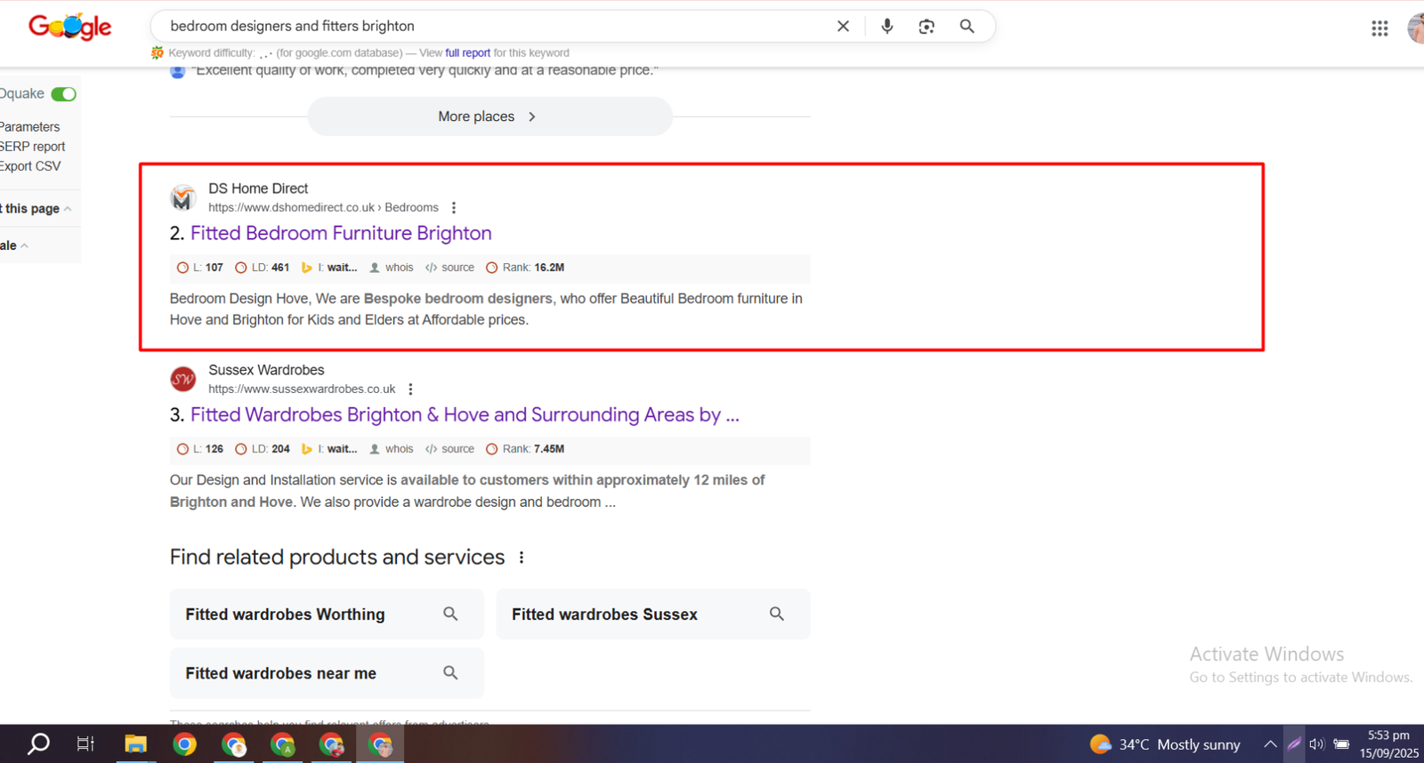Open File Explorer from the taskbar
The height and width of the screenshot is (763, 1424).
[x=135, y=744]
